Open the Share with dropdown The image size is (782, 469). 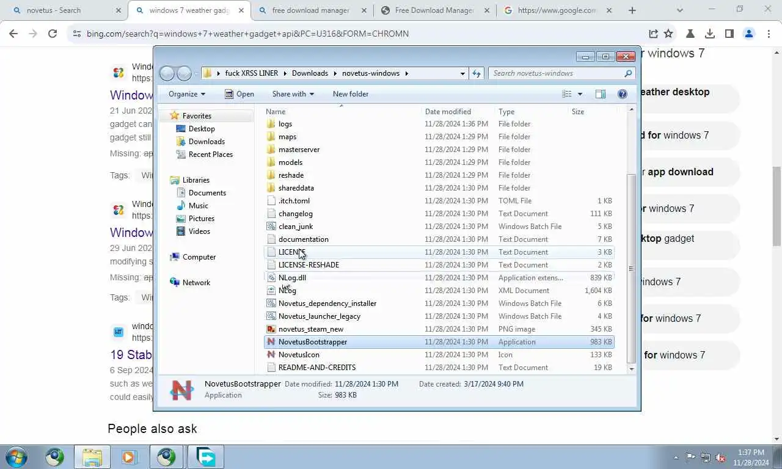[293, 94]
